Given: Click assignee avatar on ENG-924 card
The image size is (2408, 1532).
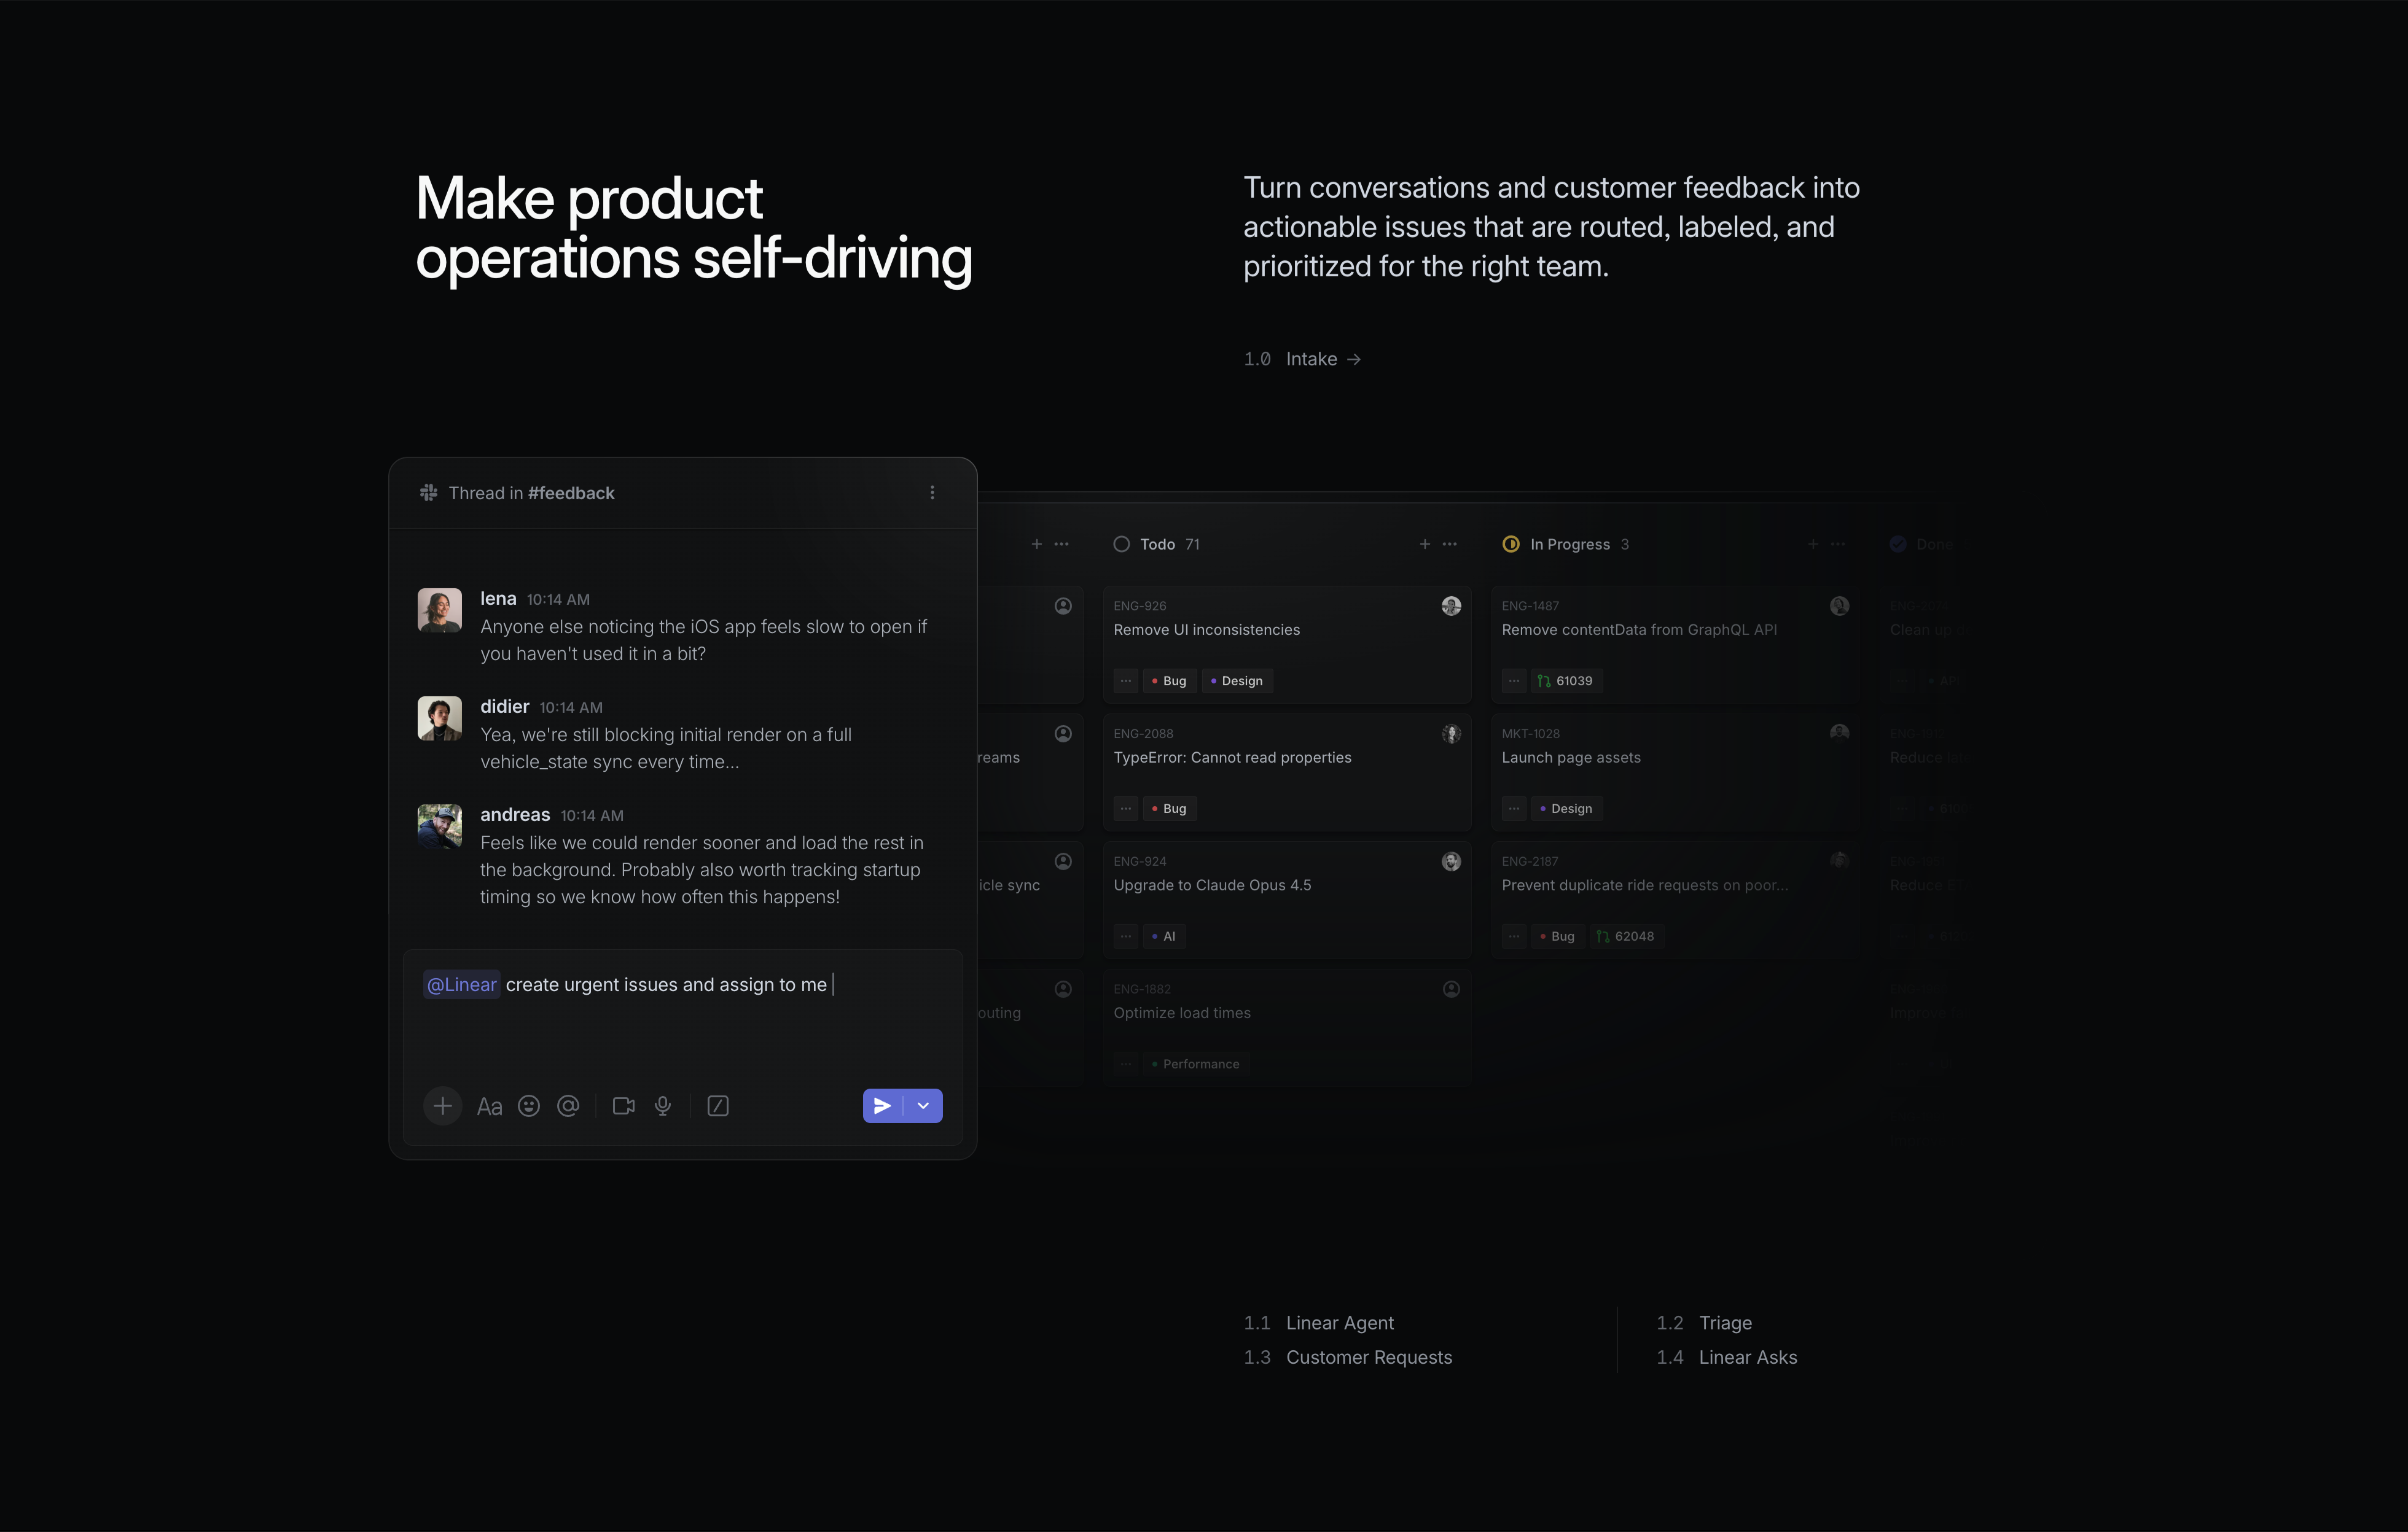Looking at the screenshot, I should click(1451, 861).
